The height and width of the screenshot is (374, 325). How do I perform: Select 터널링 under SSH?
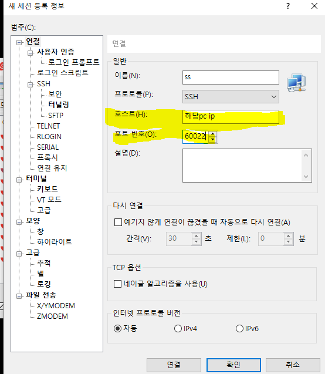[59, 105]
